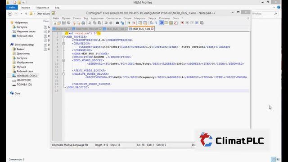Viewport: 288px width, 162px height.
Task: Collapse the RECEIVE_WORDS_BLOCKS fold marker
Action: coord(63,74)
